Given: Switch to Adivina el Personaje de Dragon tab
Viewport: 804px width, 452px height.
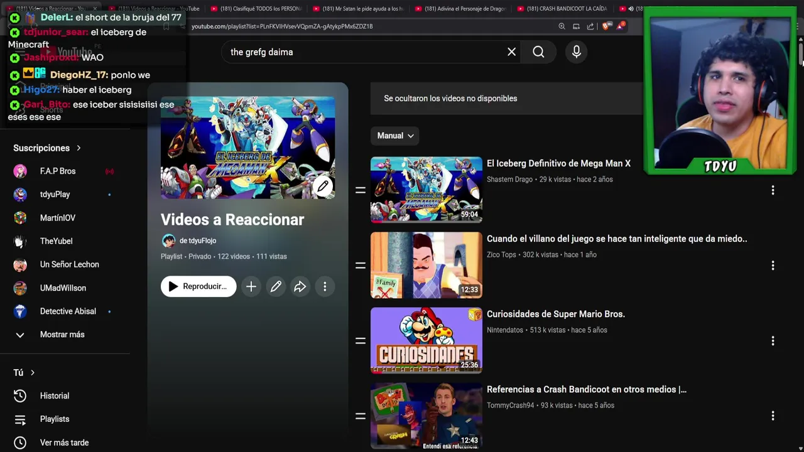Looking at the screenshot, I should click(460, 9).
